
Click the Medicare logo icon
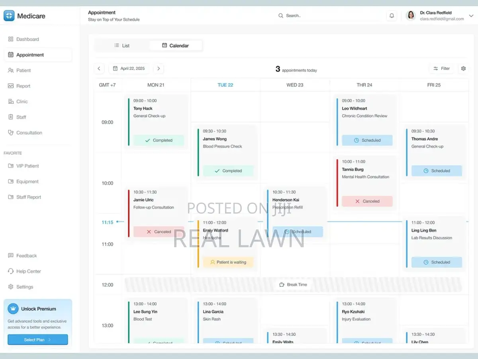tap(9, 16)
